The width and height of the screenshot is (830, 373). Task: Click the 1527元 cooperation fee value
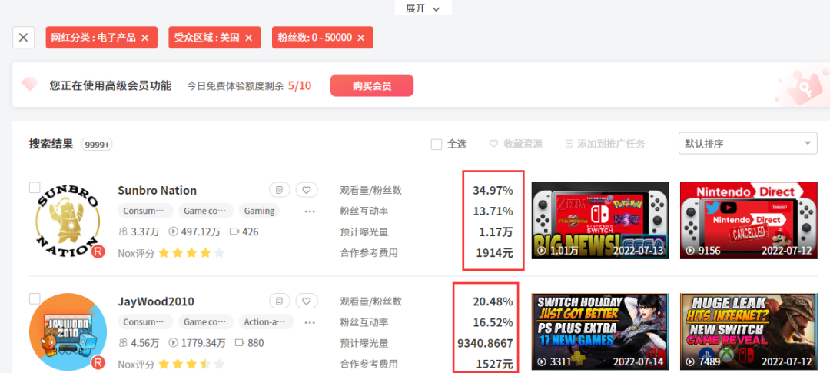tap(494, 365)
